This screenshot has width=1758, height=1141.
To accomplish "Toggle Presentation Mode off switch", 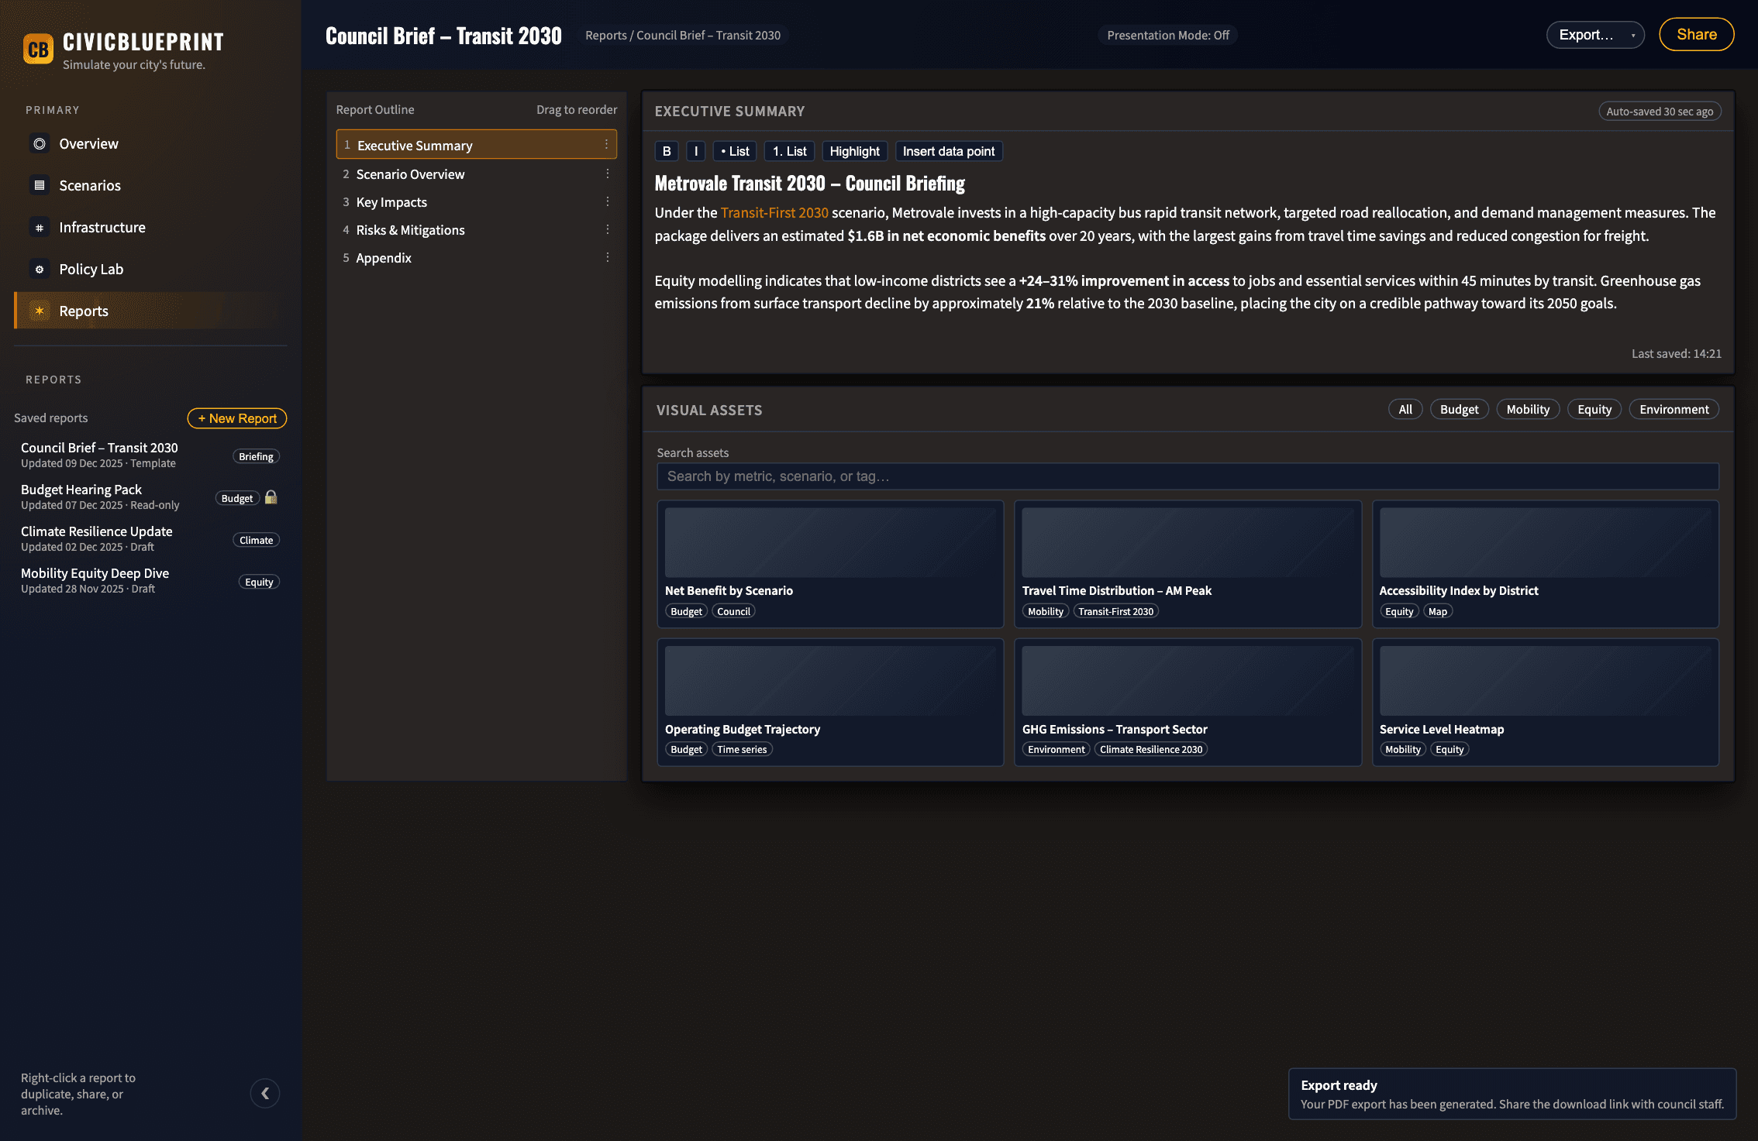I will coord(1167,36).
